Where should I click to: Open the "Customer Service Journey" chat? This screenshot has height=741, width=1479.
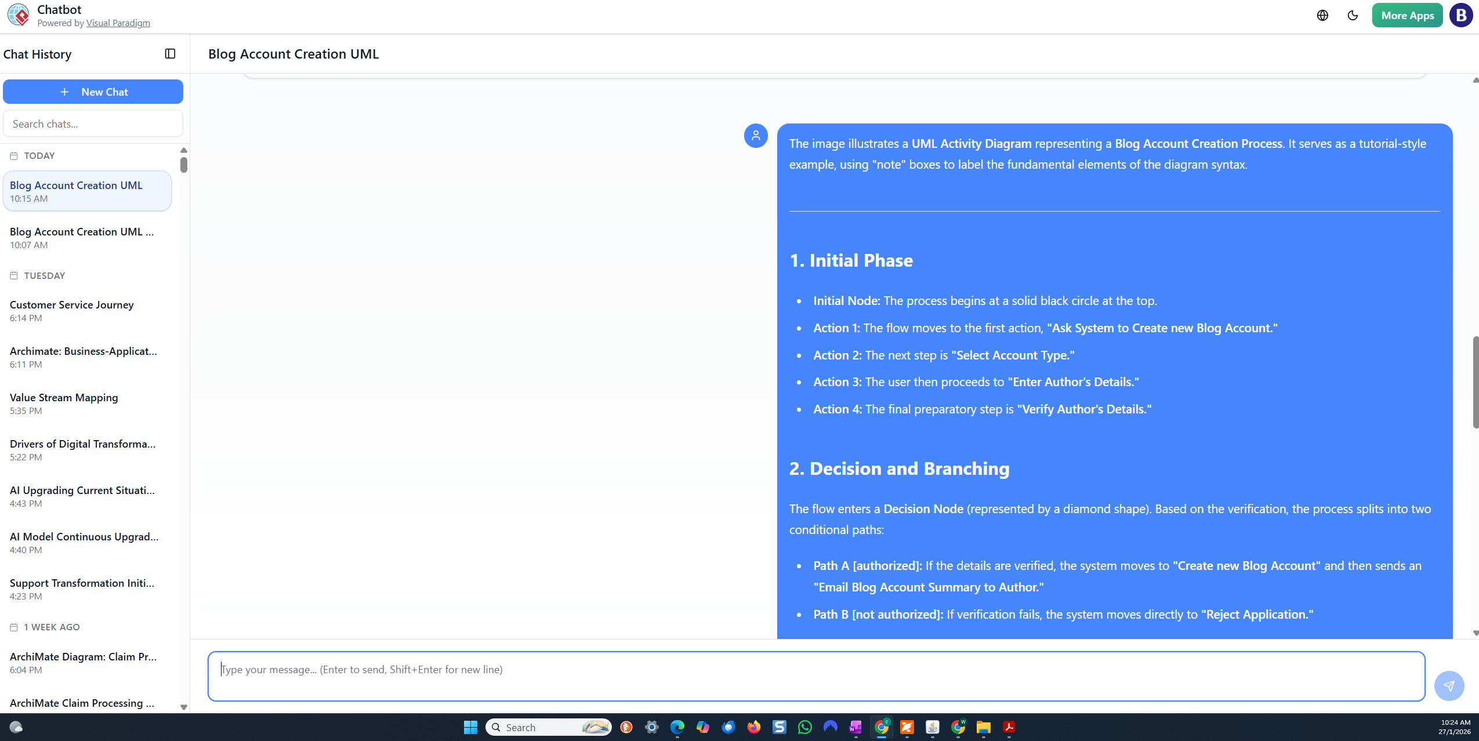point(71,304)
